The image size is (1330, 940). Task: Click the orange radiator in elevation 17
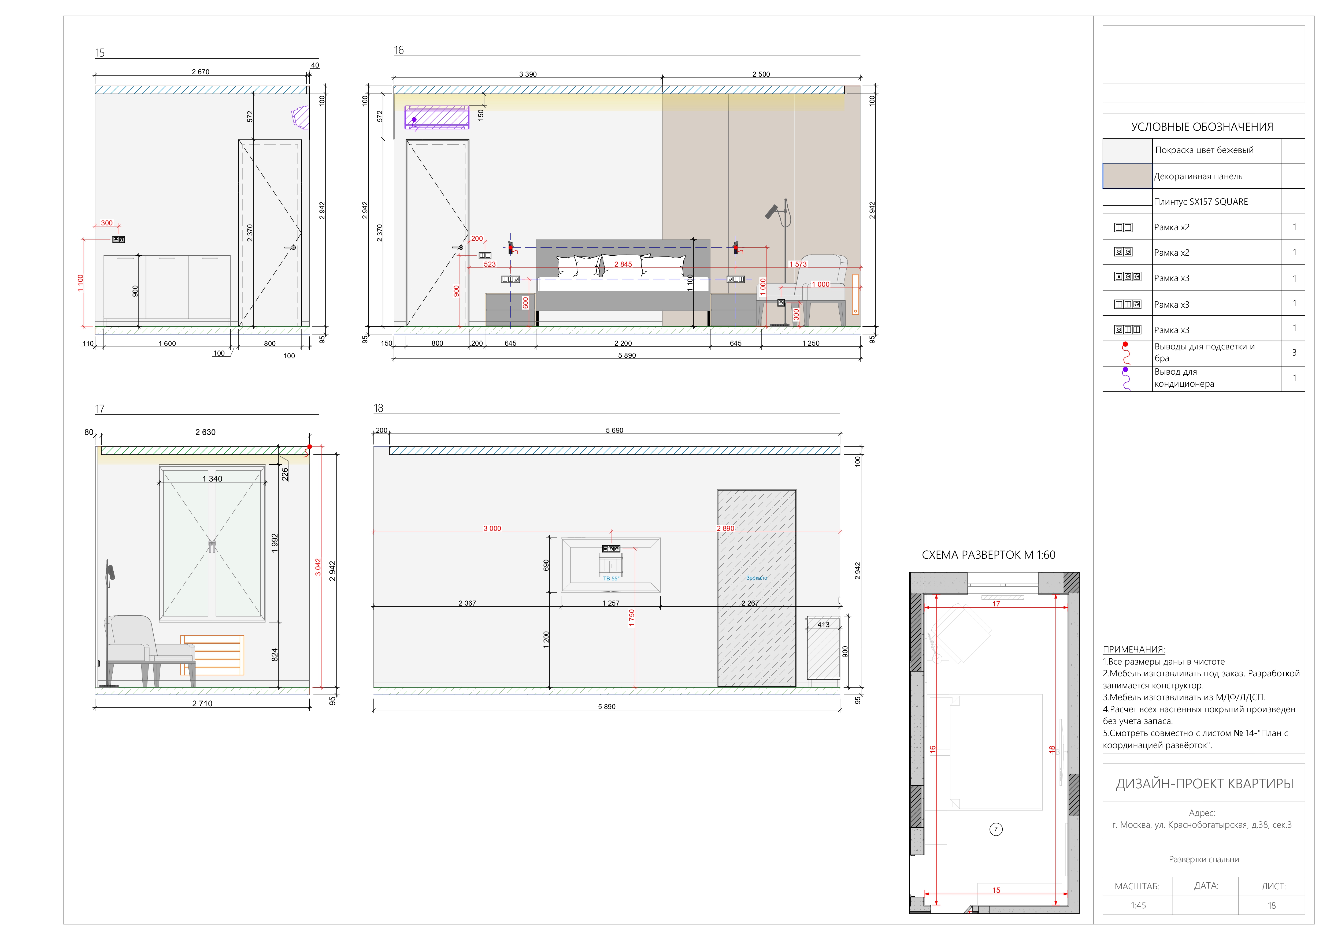tap(212, 655)
